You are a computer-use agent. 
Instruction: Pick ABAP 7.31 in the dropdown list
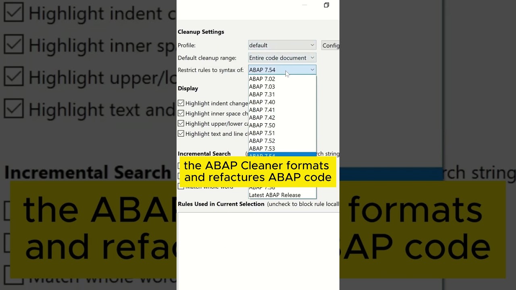262,94
